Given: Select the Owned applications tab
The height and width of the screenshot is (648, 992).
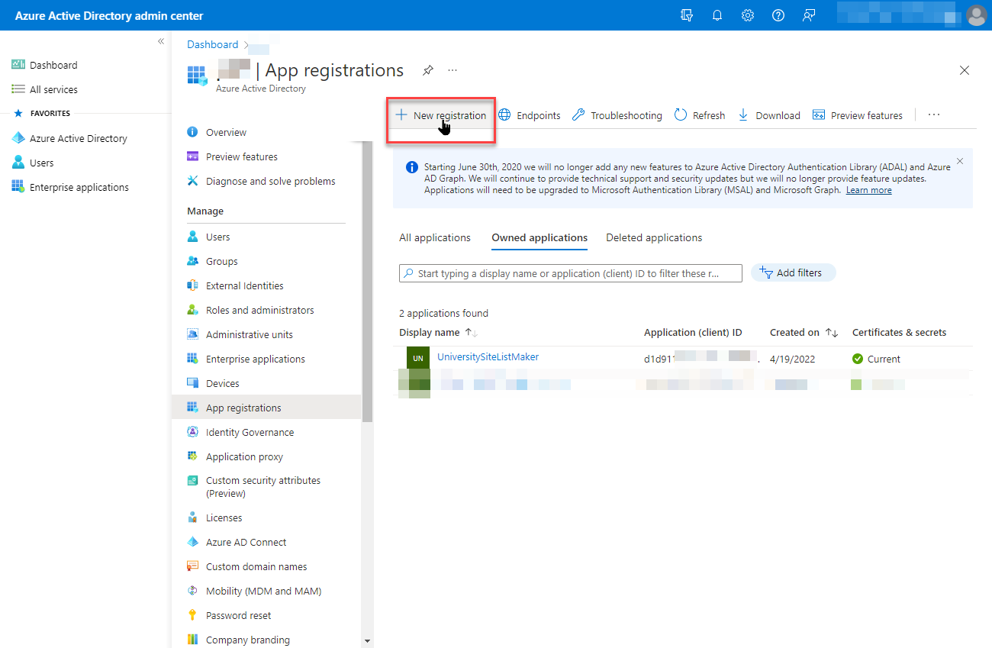Looking at the screenshot, I should point(539,238).
